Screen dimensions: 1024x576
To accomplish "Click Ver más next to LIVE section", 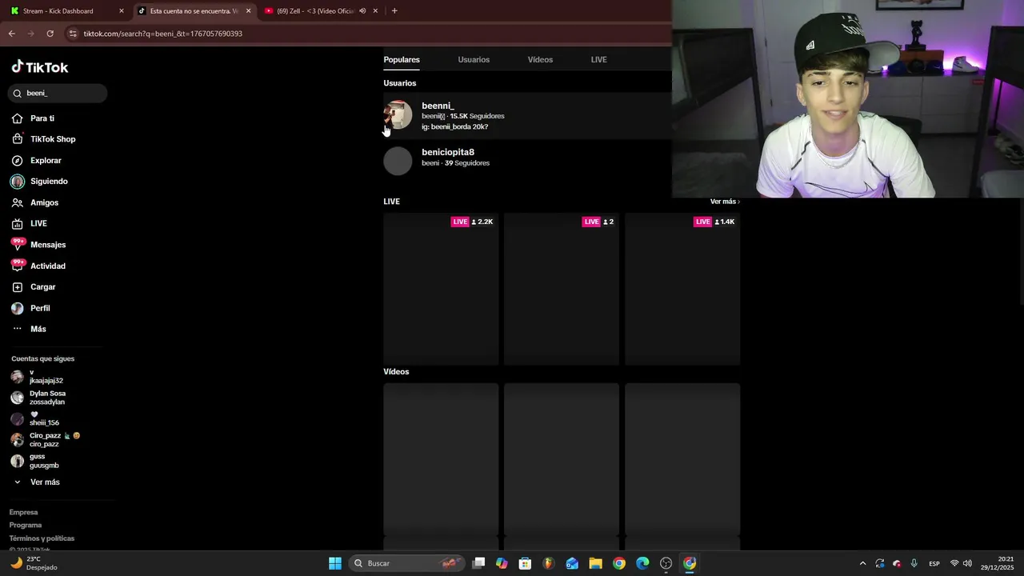I will tap(725, 202).
